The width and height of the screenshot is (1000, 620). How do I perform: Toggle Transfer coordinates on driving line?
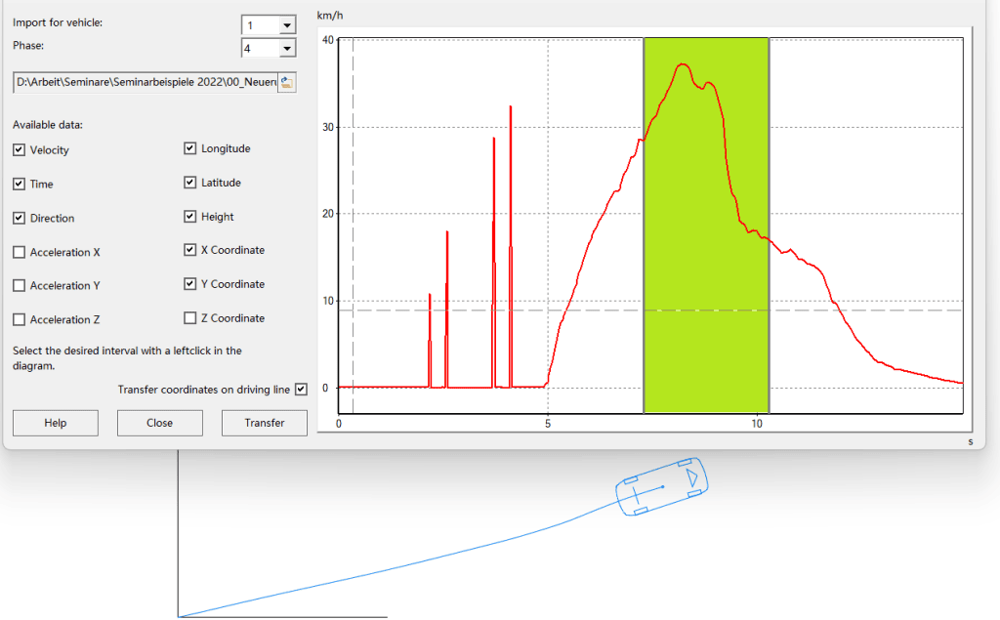click(x=301, y=389)
